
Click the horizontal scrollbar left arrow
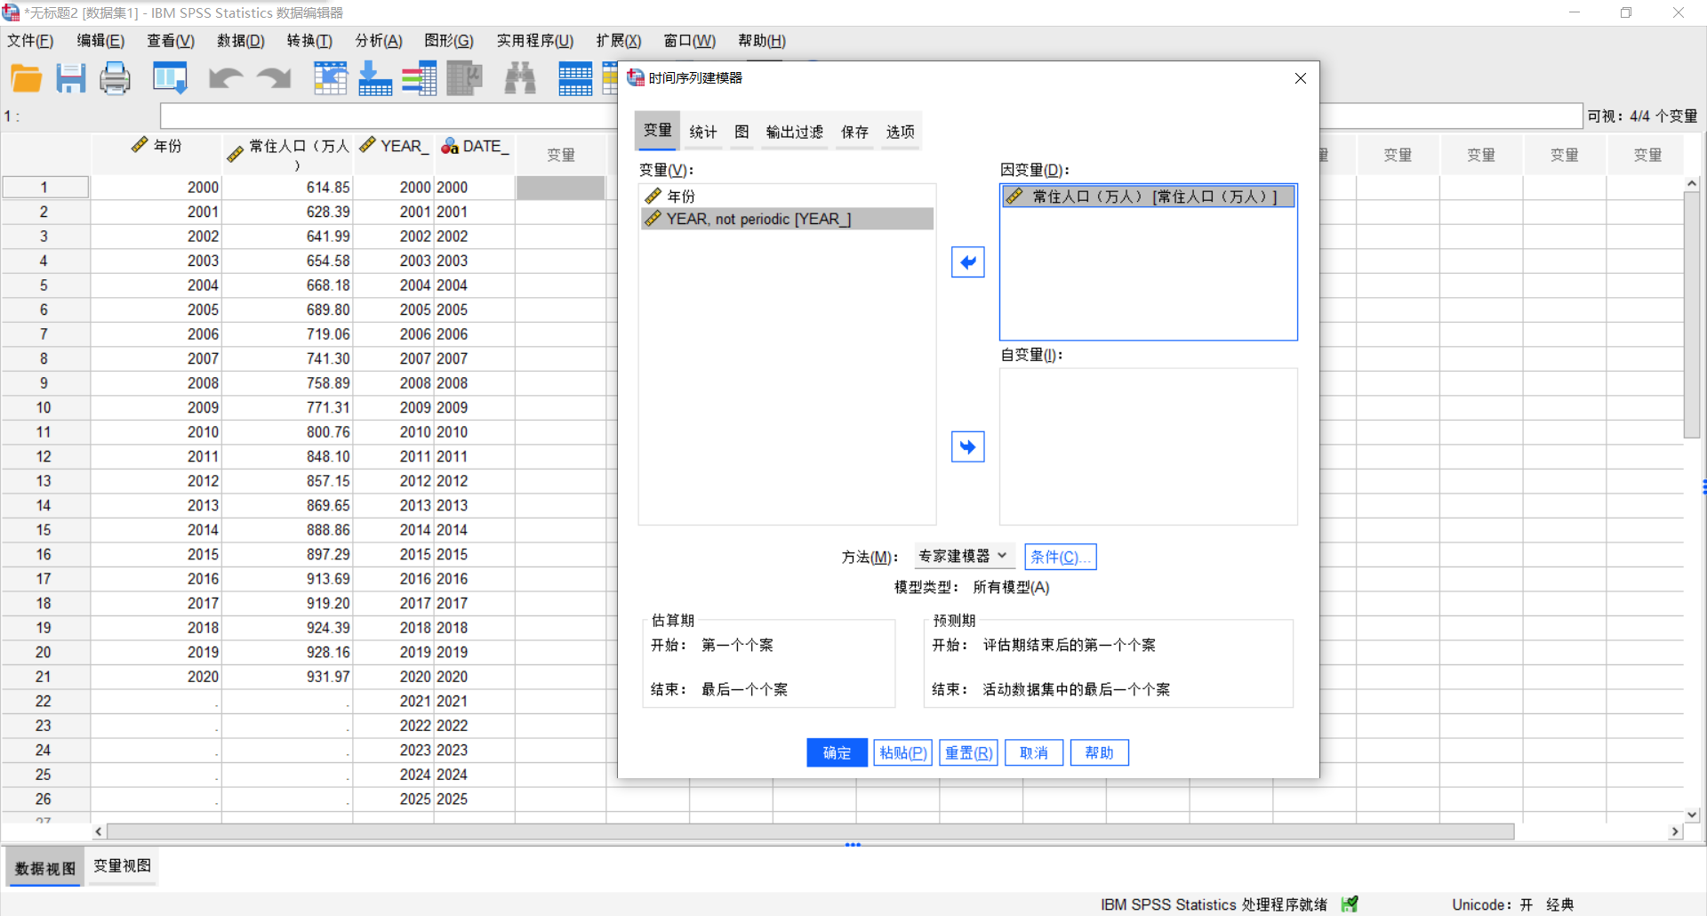click(x=99, y=832)
